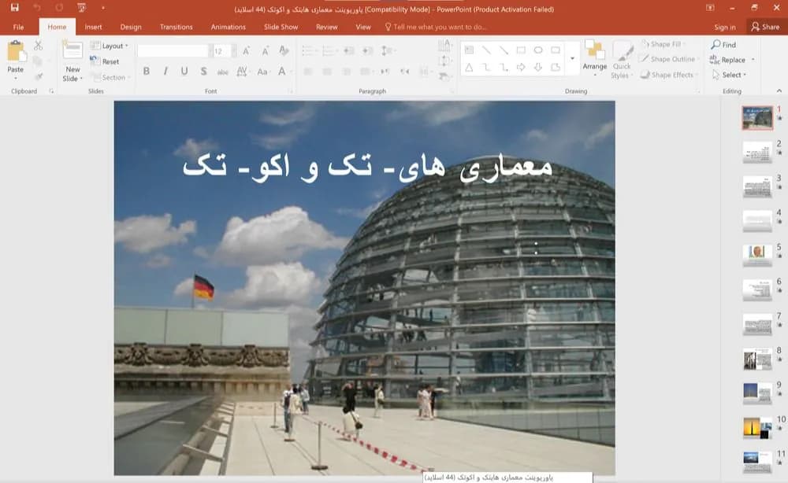The image size is (788, 483).
Task: Open font size 12 dropdown
Action: 234,50
